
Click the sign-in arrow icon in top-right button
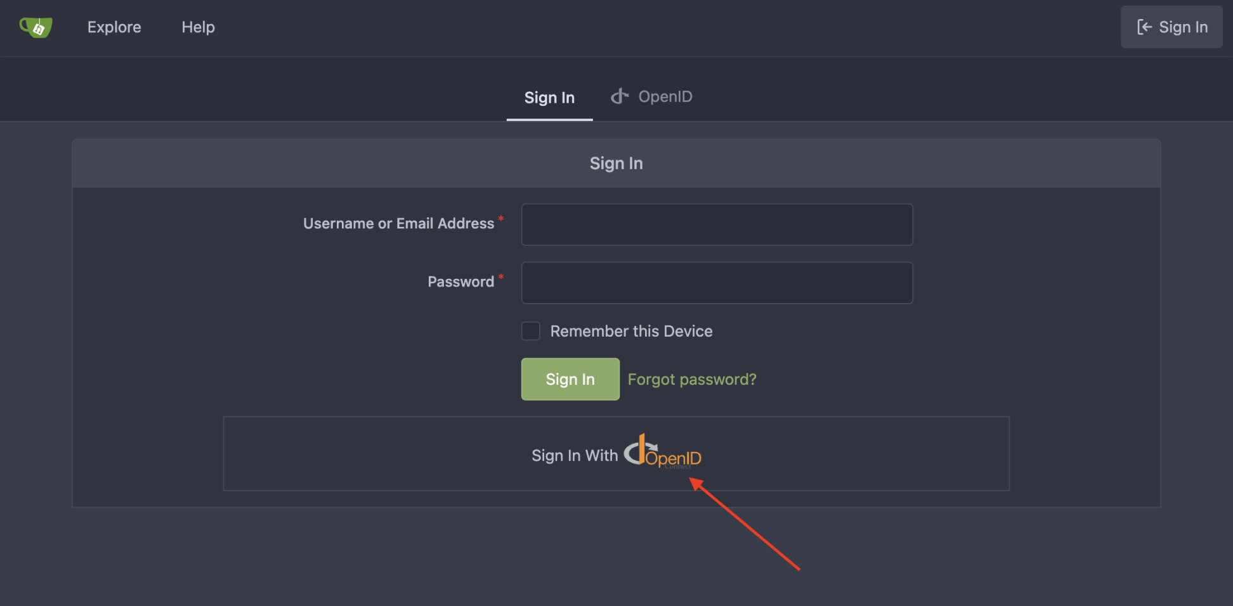point(1144,27)
